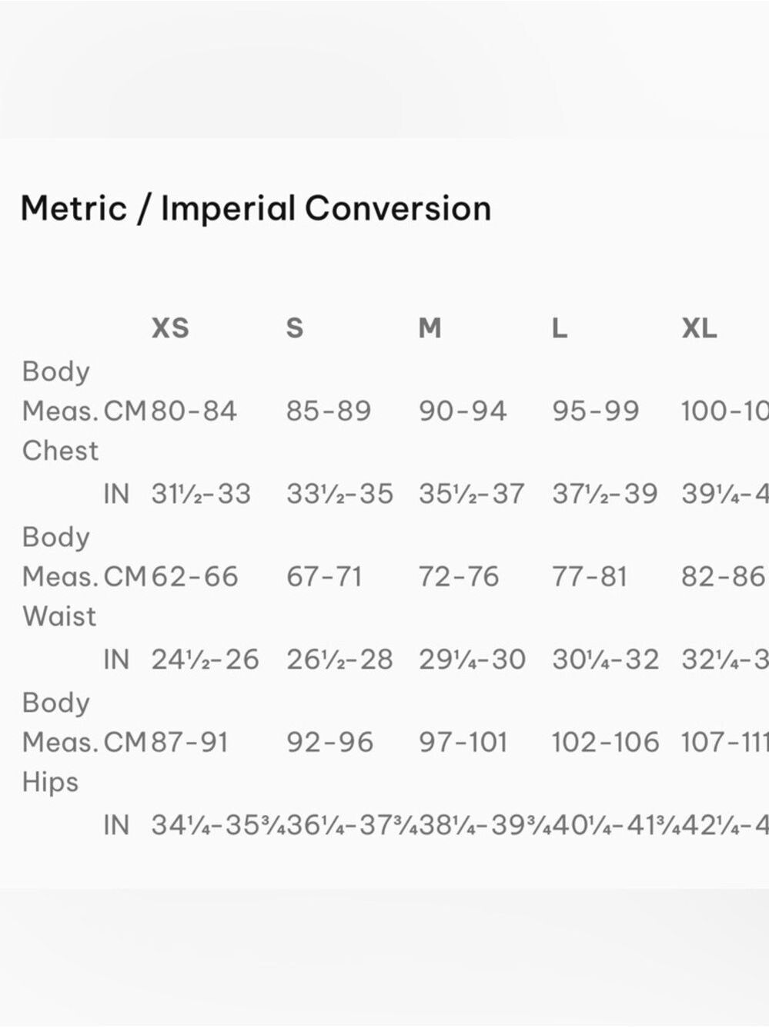
Task: Click chest inches value 37½-39
Action: [x=605, y=493]
